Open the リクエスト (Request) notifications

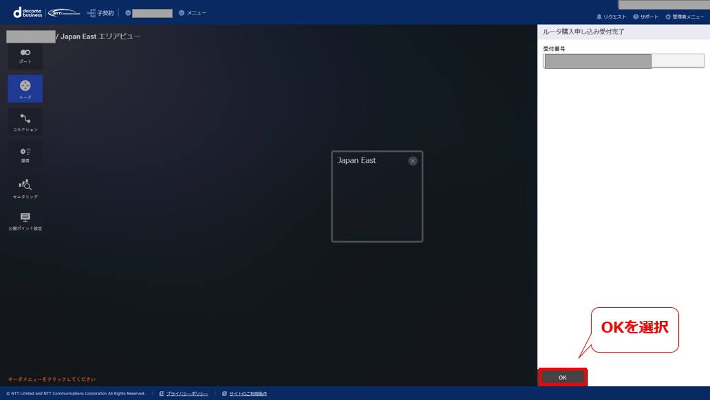(x=611, y=16)
